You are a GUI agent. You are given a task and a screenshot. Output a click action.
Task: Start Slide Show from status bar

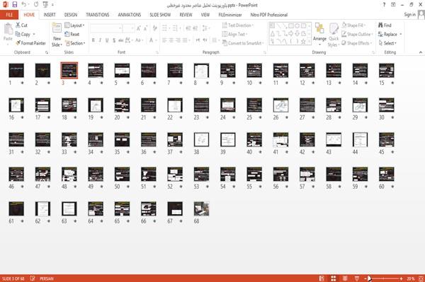tap(357, 278)
